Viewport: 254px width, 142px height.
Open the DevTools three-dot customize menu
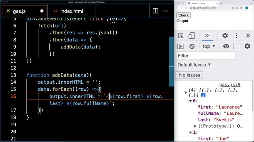point(237,35)
